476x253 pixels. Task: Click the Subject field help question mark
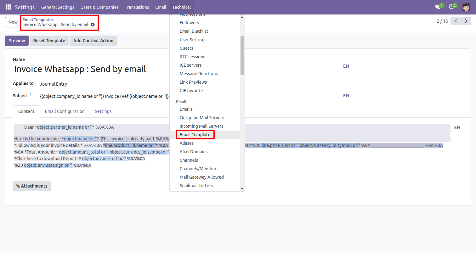click(30, 94)
